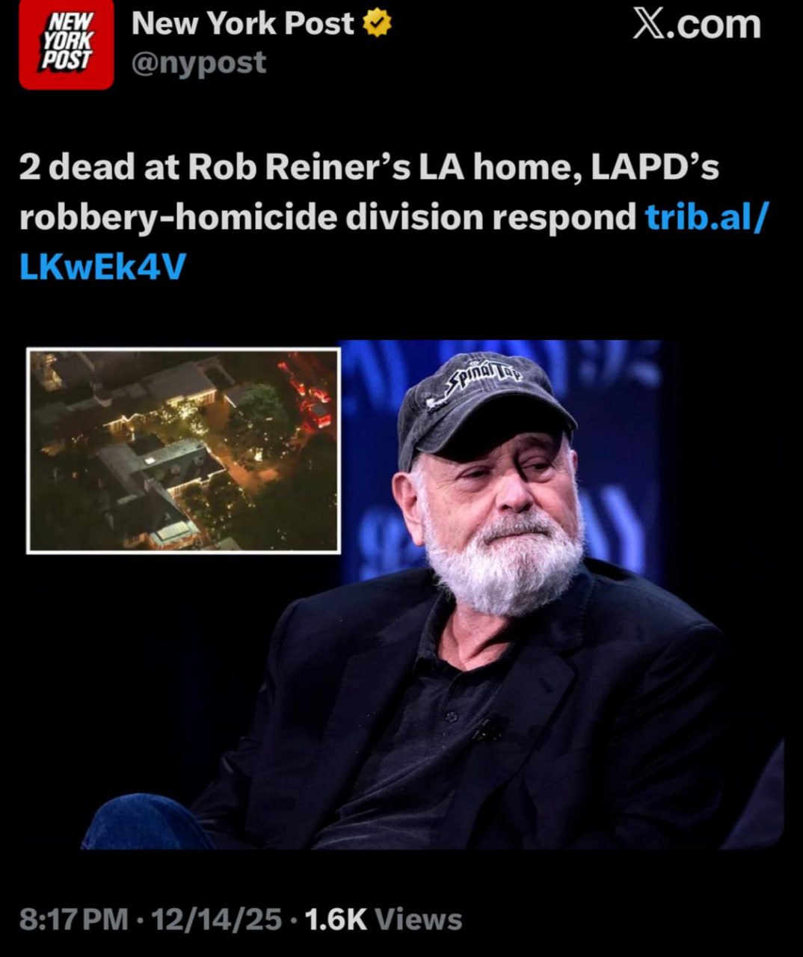Click the LKwEk4V link text

[102, 266]
